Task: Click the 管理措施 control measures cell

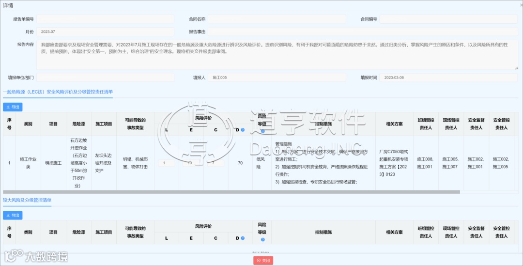Action: click(x=323, y=163)
